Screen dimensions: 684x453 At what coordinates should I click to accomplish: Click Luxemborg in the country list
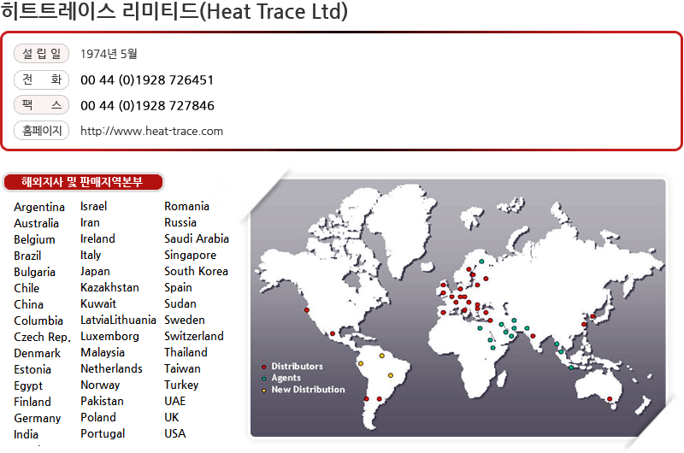(109, 336)
